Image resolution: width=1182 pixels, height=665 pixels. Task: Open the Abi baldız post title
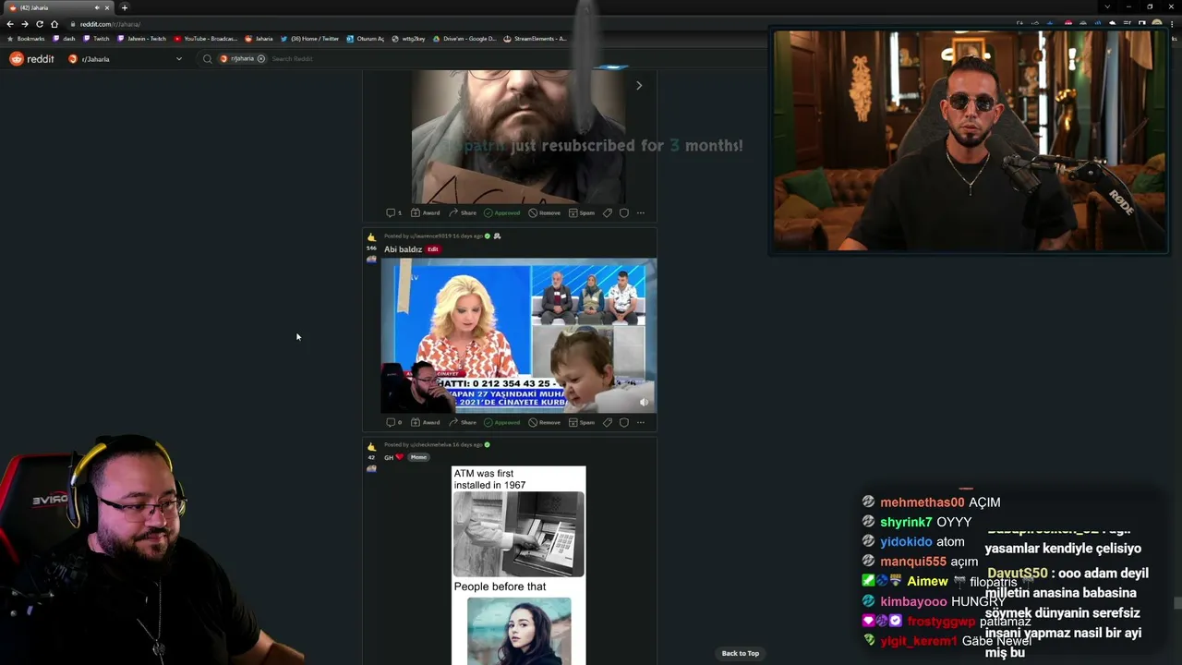(403, 249)
